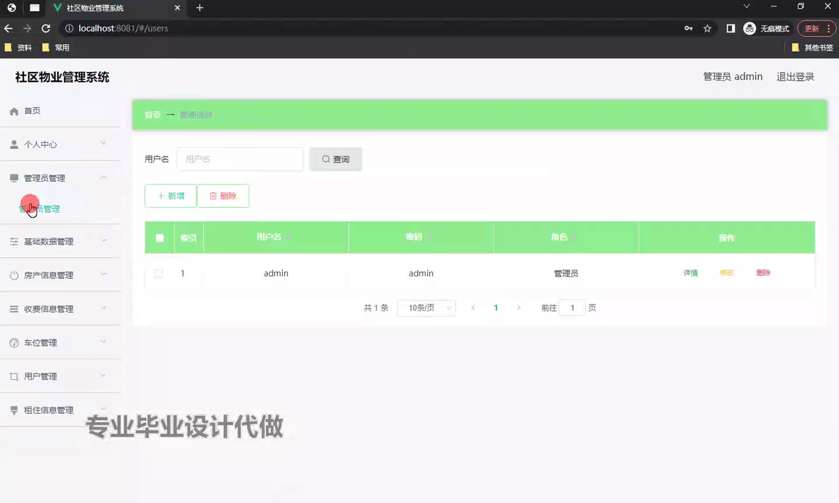The image size is (839, 503).
Task: Click the 管理员 admin user label
Action: click(733, 77)
